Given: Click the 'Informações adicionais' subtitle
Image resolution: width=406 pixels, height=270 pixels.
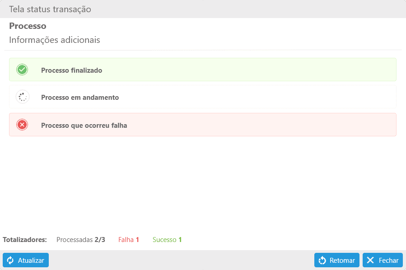Looking at the screenshot, I should (x=55, y=40).
